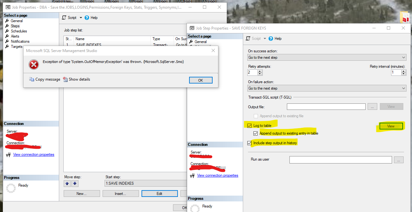Copy the error message to clipboard
This screenshot has height=212, width=412.
tap(45, 79)
